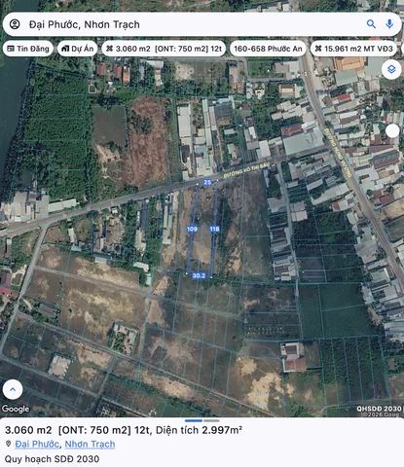This screenshot has width=404, height=467.
Task: Open the 15.961 m2 MT VĐ3 chip
Action: [x=353, y=49]
